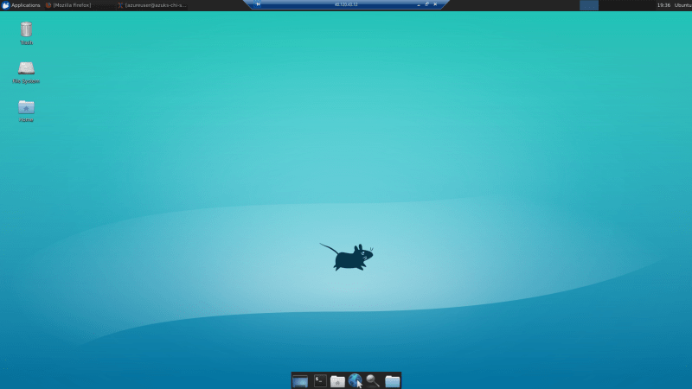This screenshot has height=389, width=692.
Task: Click the IP address on the connection bar
Action: pyautogui.click(x=346, y=4)
